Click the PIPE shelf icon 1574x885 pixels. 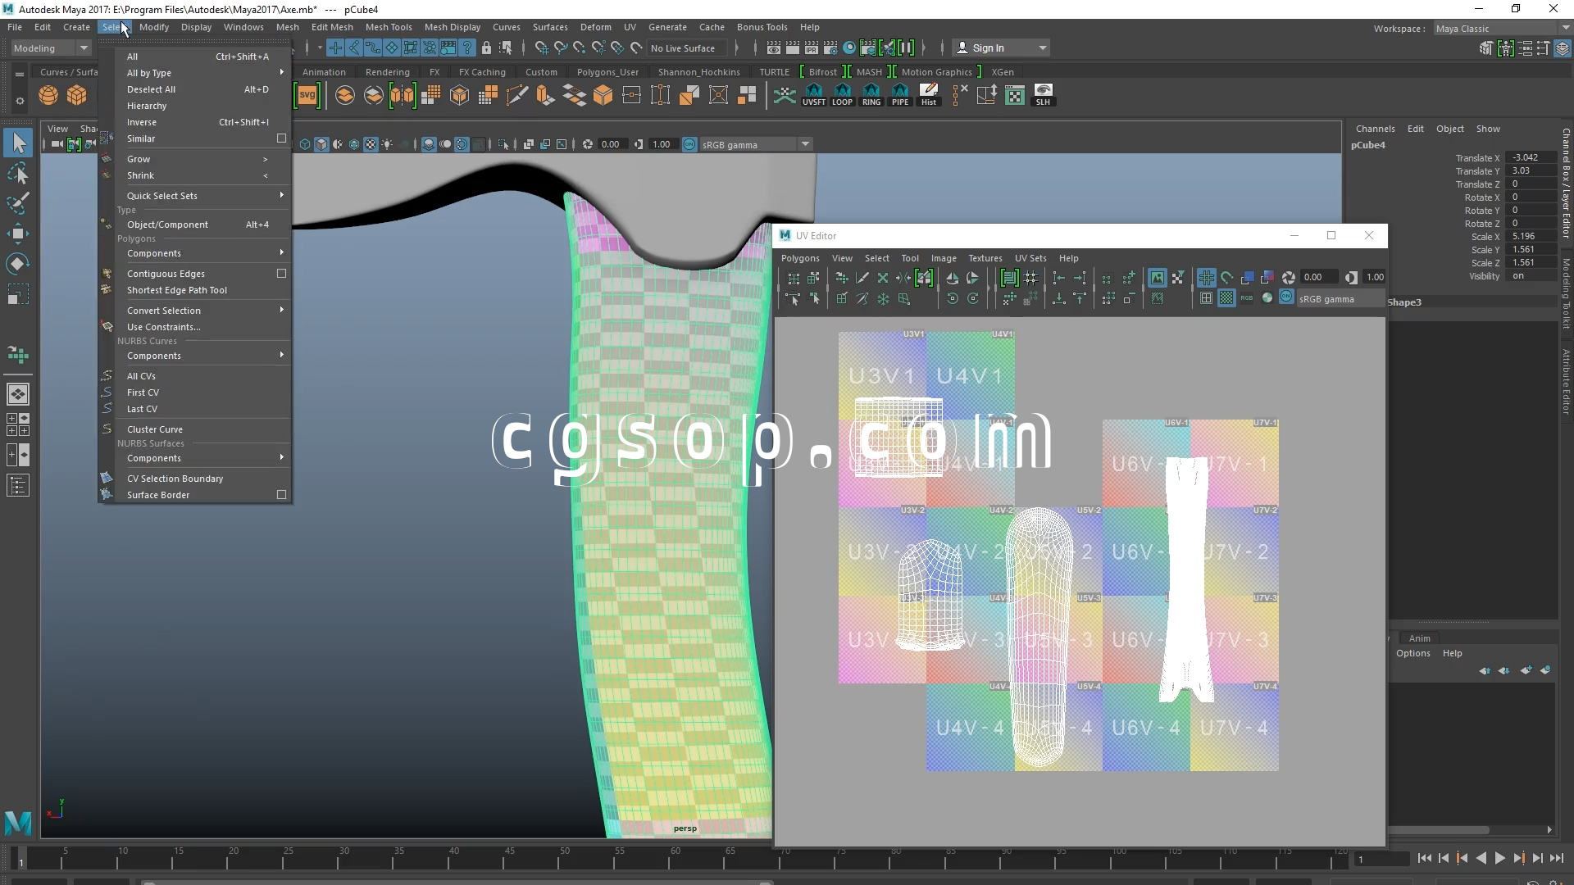tap(900, 94)
